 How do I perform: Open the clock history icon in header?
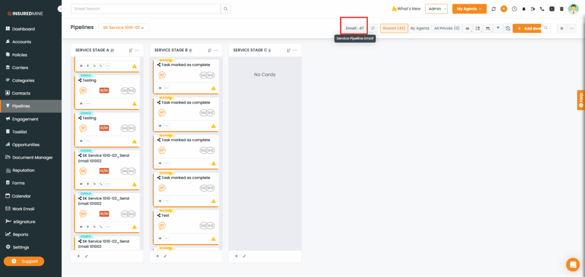click(514, 9)
